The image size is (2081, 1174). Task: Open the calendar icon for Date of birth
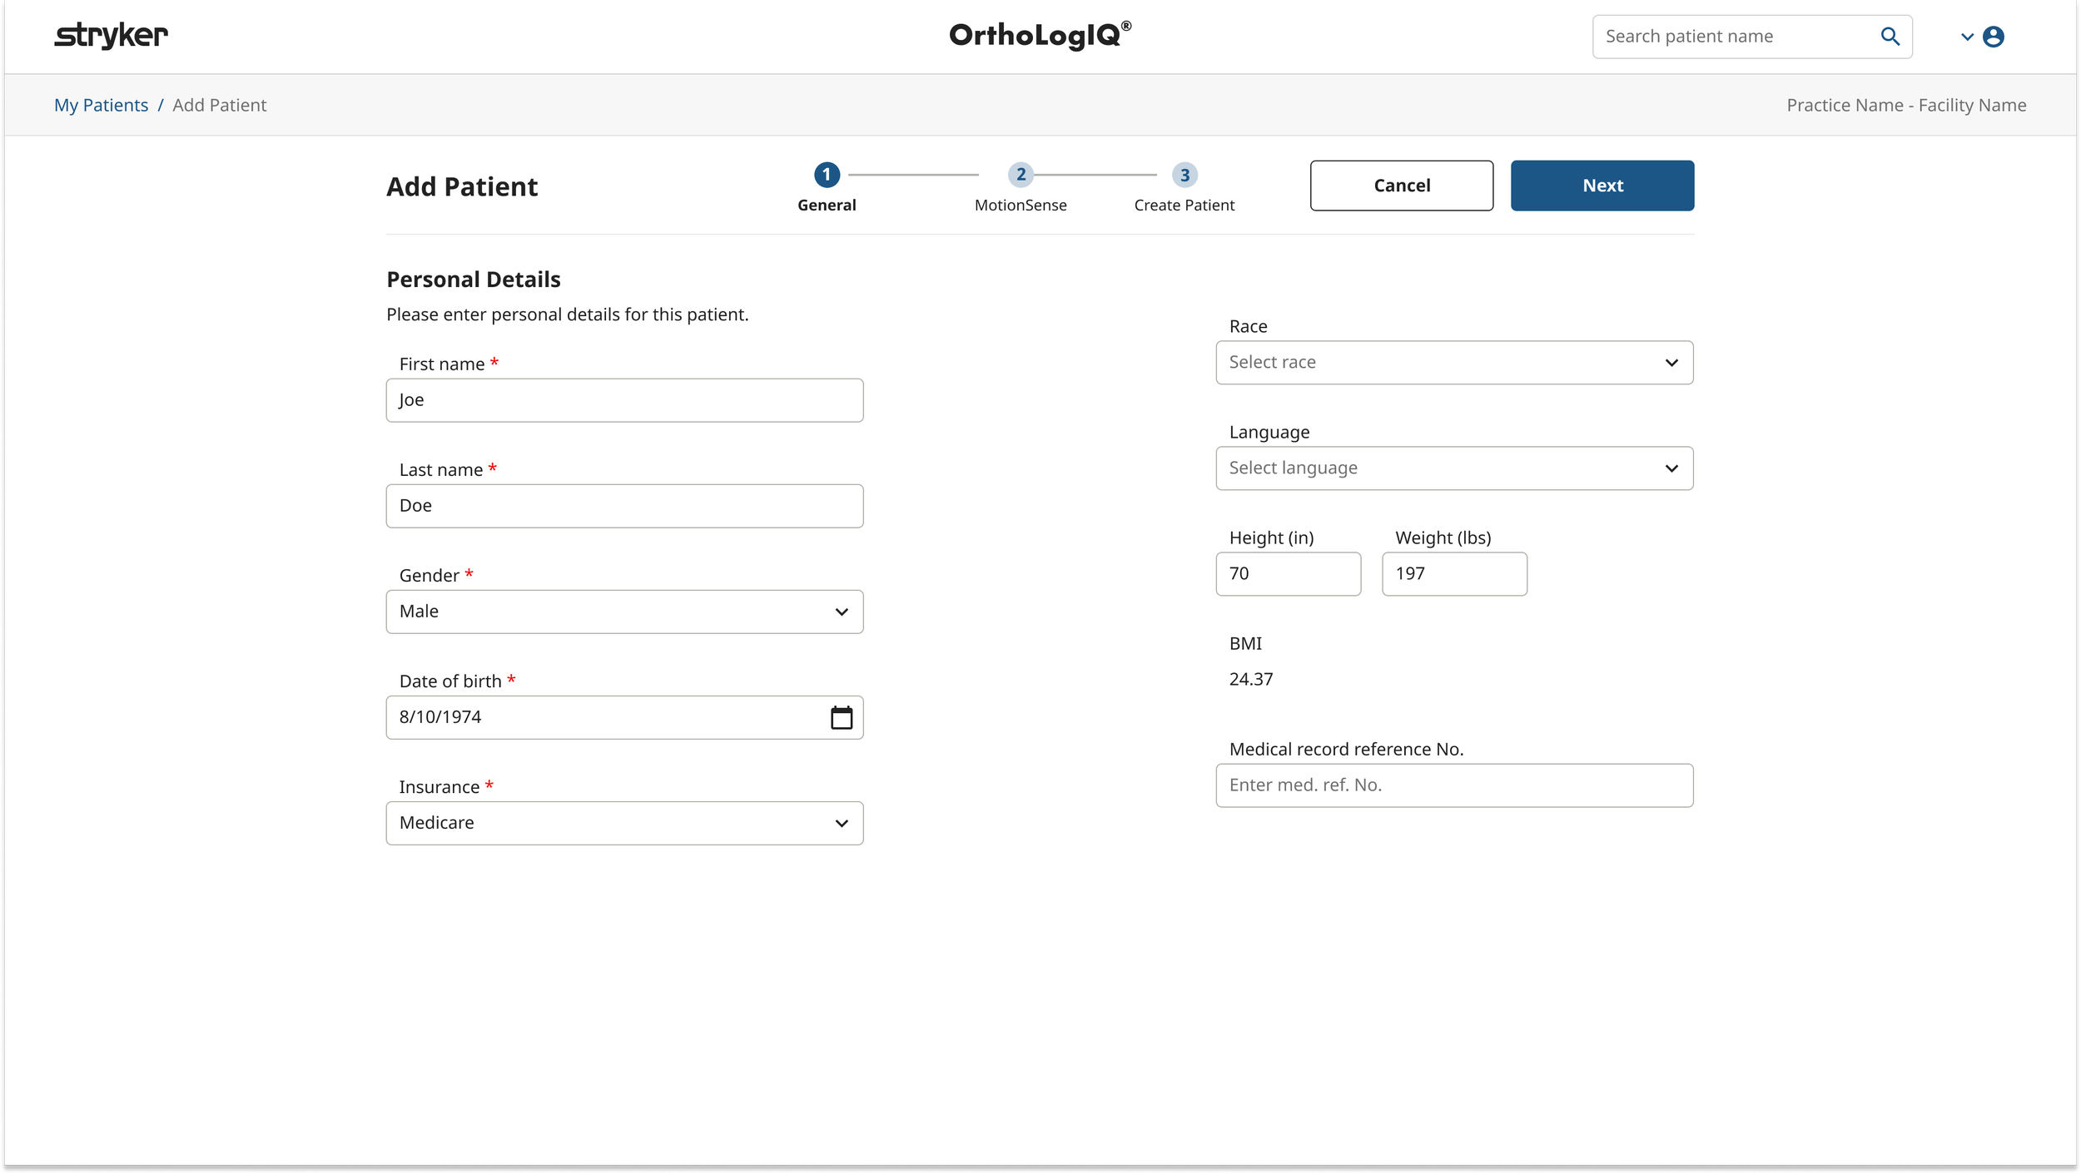pyautogui.click(x=841, y=716)
